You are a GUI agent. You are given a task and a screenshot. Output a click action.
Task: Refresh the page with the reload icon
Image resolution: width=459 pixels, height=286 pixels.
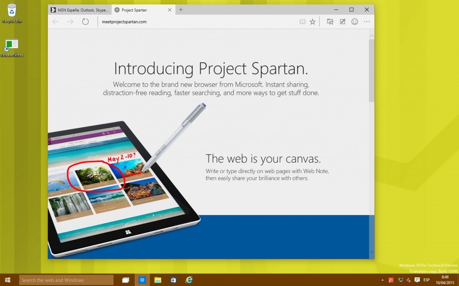tap(85, 22)
